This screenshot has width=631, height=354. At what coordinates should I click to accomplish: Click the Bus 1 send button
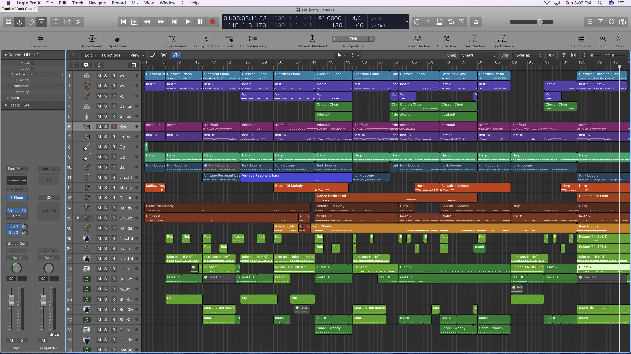14,226
